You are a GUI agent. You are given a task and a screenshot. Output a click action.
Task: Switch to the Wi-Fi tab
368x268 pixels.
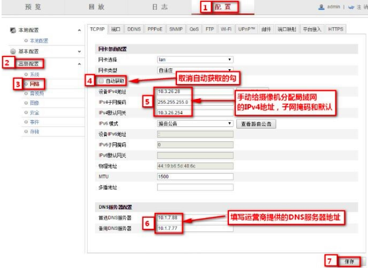point(226,29)
